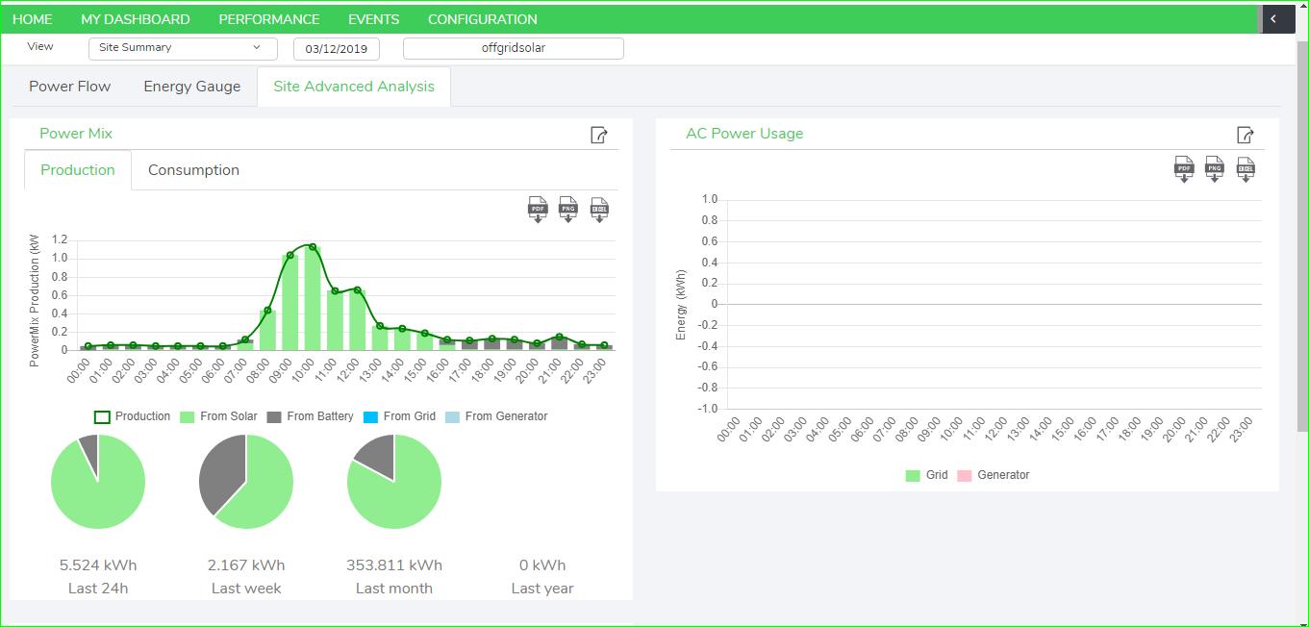1309x627 pixels.
Task: Save AC Power Usage as PNG
Action: tap(1215, 169)
